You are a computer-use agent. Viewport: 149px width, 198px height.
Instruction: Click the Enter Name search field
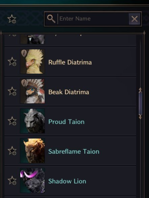point(93,19)
